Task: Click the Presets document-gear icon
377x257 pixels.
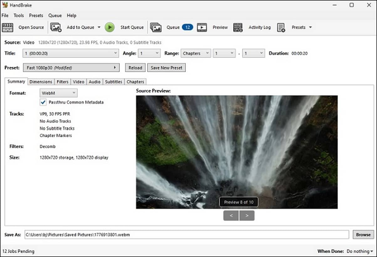Action: 281,27
